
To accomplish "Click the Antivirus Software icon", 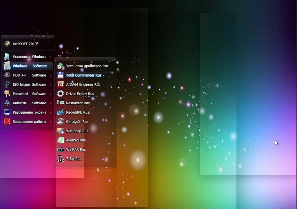I will coord(7,103).
